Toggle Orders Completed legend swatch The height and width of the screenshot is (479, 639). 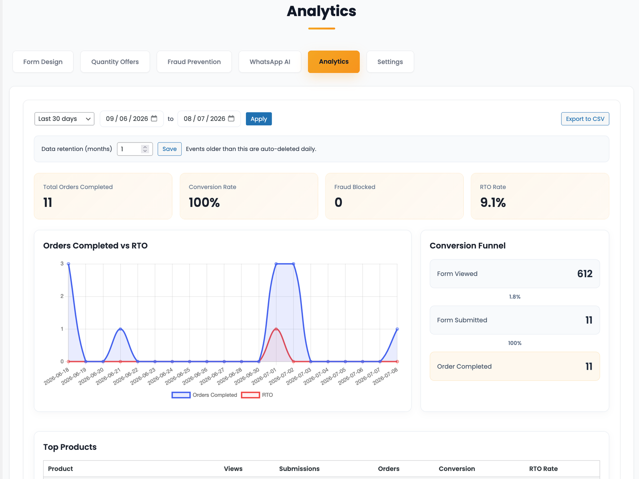[181, 395]
